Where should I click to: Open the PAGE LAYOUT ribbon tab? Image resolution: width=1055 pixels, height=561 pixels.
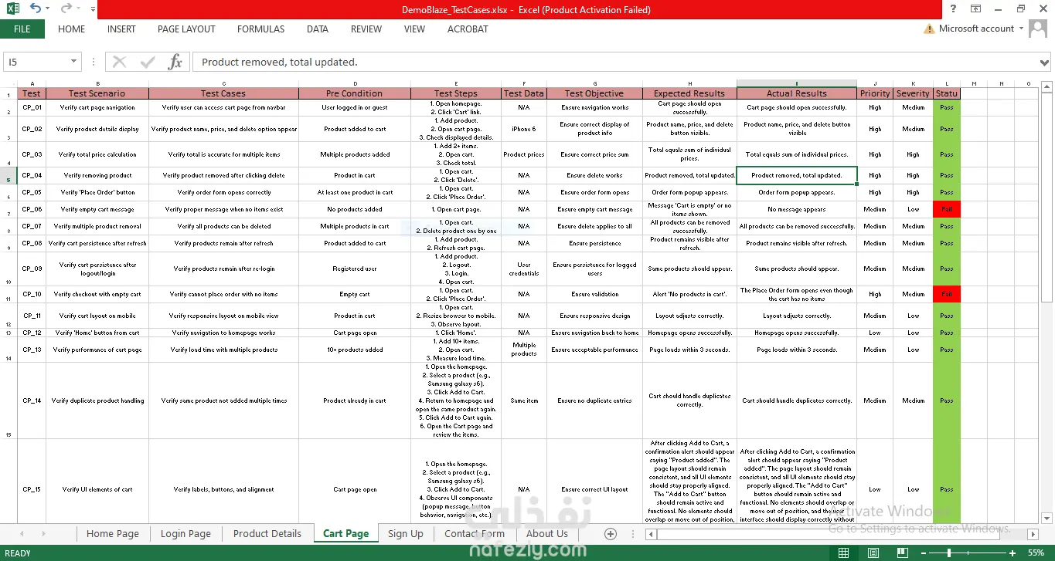point(186,29)
